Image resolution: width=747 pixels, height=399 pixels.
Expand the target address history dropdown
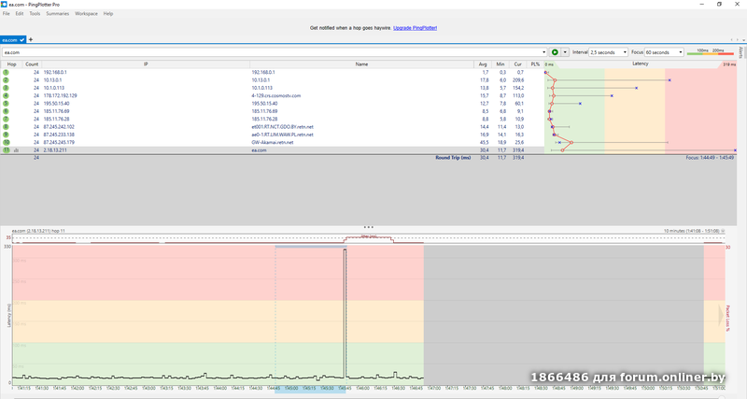point(543,52)
